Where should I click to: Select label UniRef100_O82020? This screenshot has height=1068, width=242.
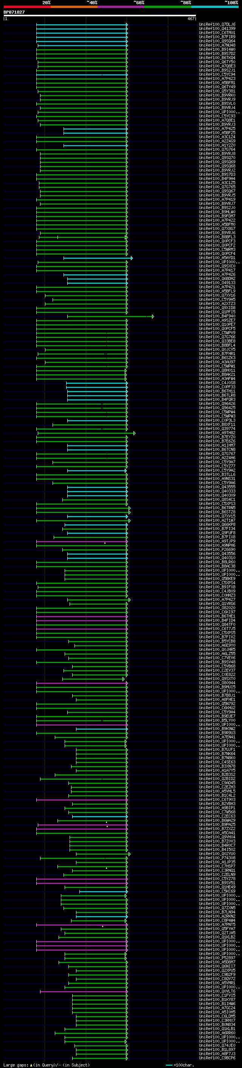tap(217, 608)
